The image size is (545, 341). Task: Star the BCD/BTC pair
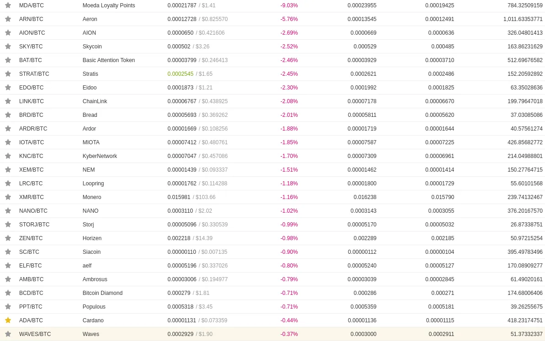[x=8, y=293]
